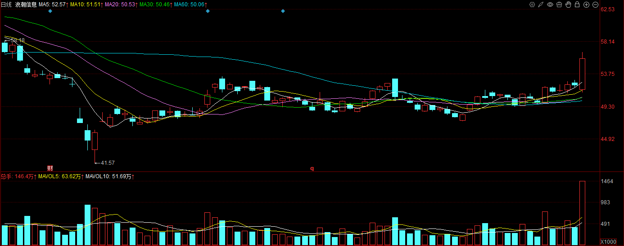The height and width of the screenshot is (246, 624).
Task: Click the 日线 period label
Action: [x=6, y=4]
